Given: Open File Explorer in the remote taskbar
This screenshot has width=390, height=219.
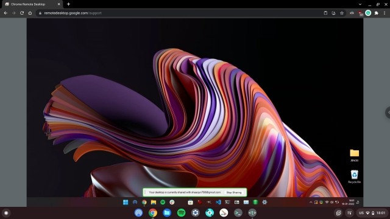Looking at the screenshot, I should tap(154, 202).
